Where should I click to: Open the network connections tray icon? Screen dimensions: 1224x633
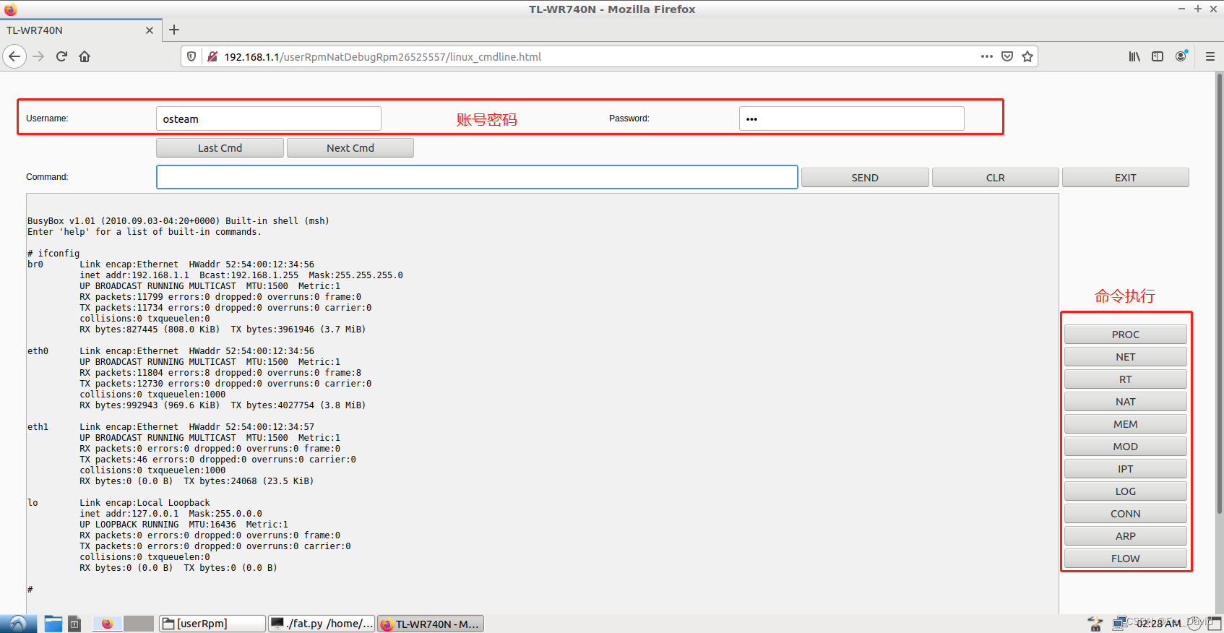coord(1120,624)
